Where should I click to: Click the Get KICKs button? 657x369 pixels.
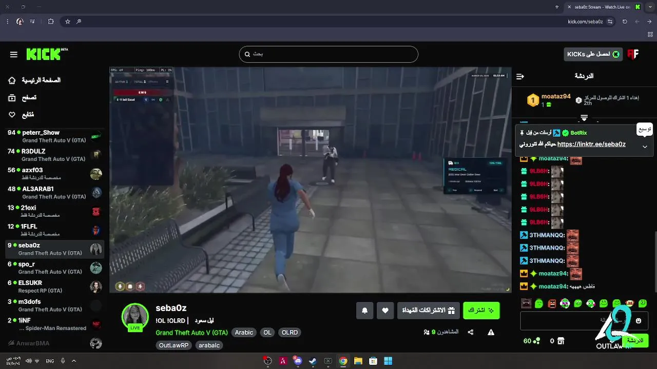coord(593,54)
